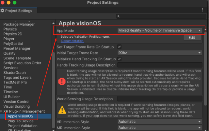Toggle Initialize Hand Tracking On Startup checkbox
The width and height of the screenshot is (209, 131).
click(120, 59)
